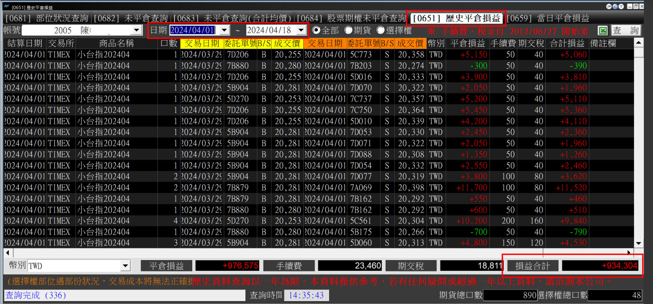Screen dimensions: 653x304
Task: Click the blue pop-out window icon
Action: point(615,7)
